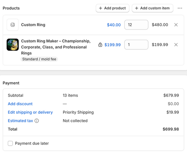The width and height of the screenshot is (187, 153).
Task: Click the plus icon on Add product
Action: 101,8
